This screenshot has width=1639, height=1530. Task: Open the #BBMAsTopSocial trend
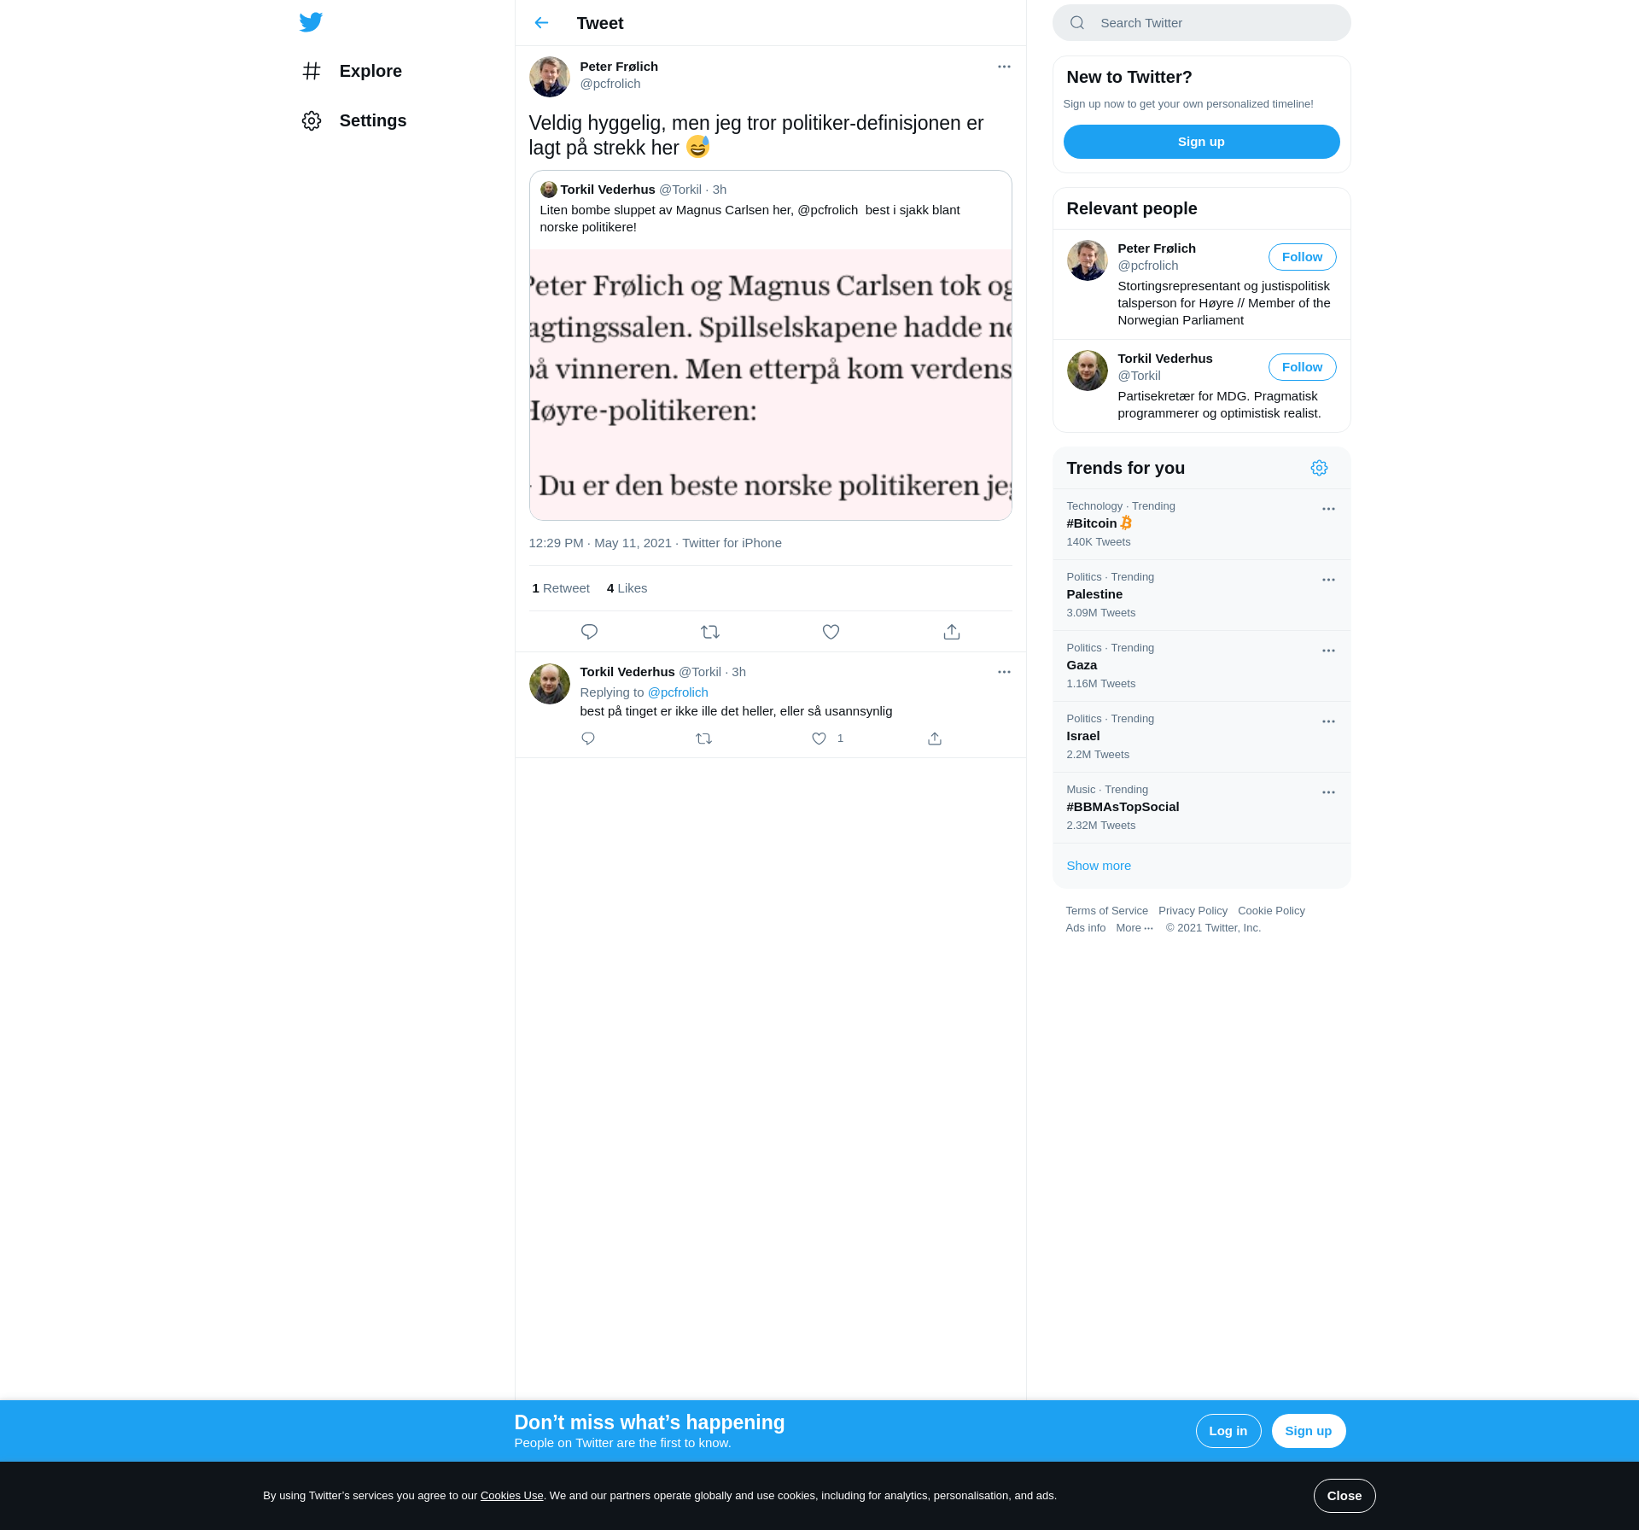point(1202,808)
